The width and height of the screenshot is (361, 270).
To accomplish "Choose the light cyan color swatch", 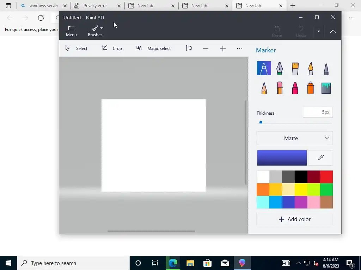I will [263, 202].
